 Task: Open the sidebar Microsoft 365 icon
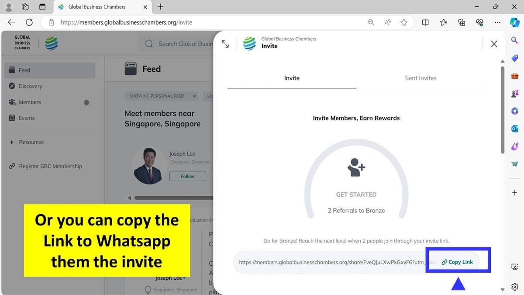pos(514,111)
